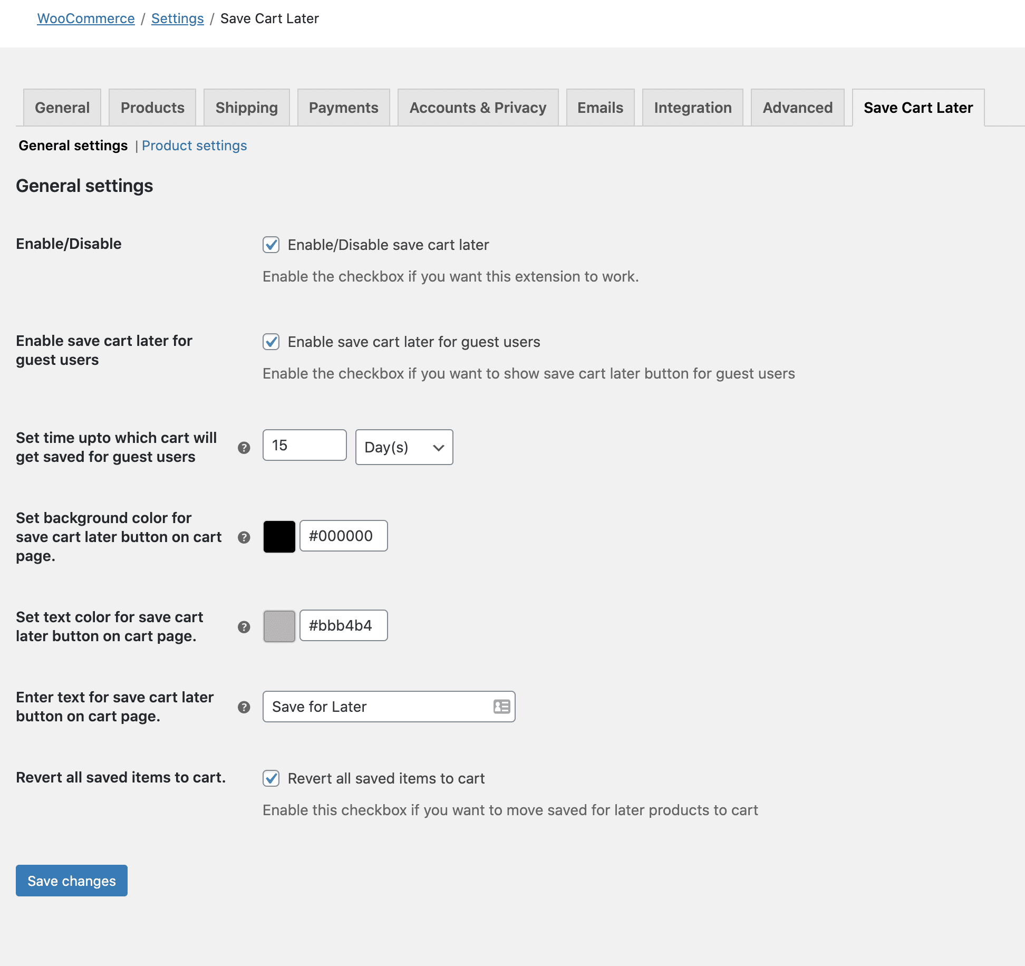Screen dimensions: 1025x966
Task: Follow the WooCommerce breadcrumb link
Action: pos(86,18)
